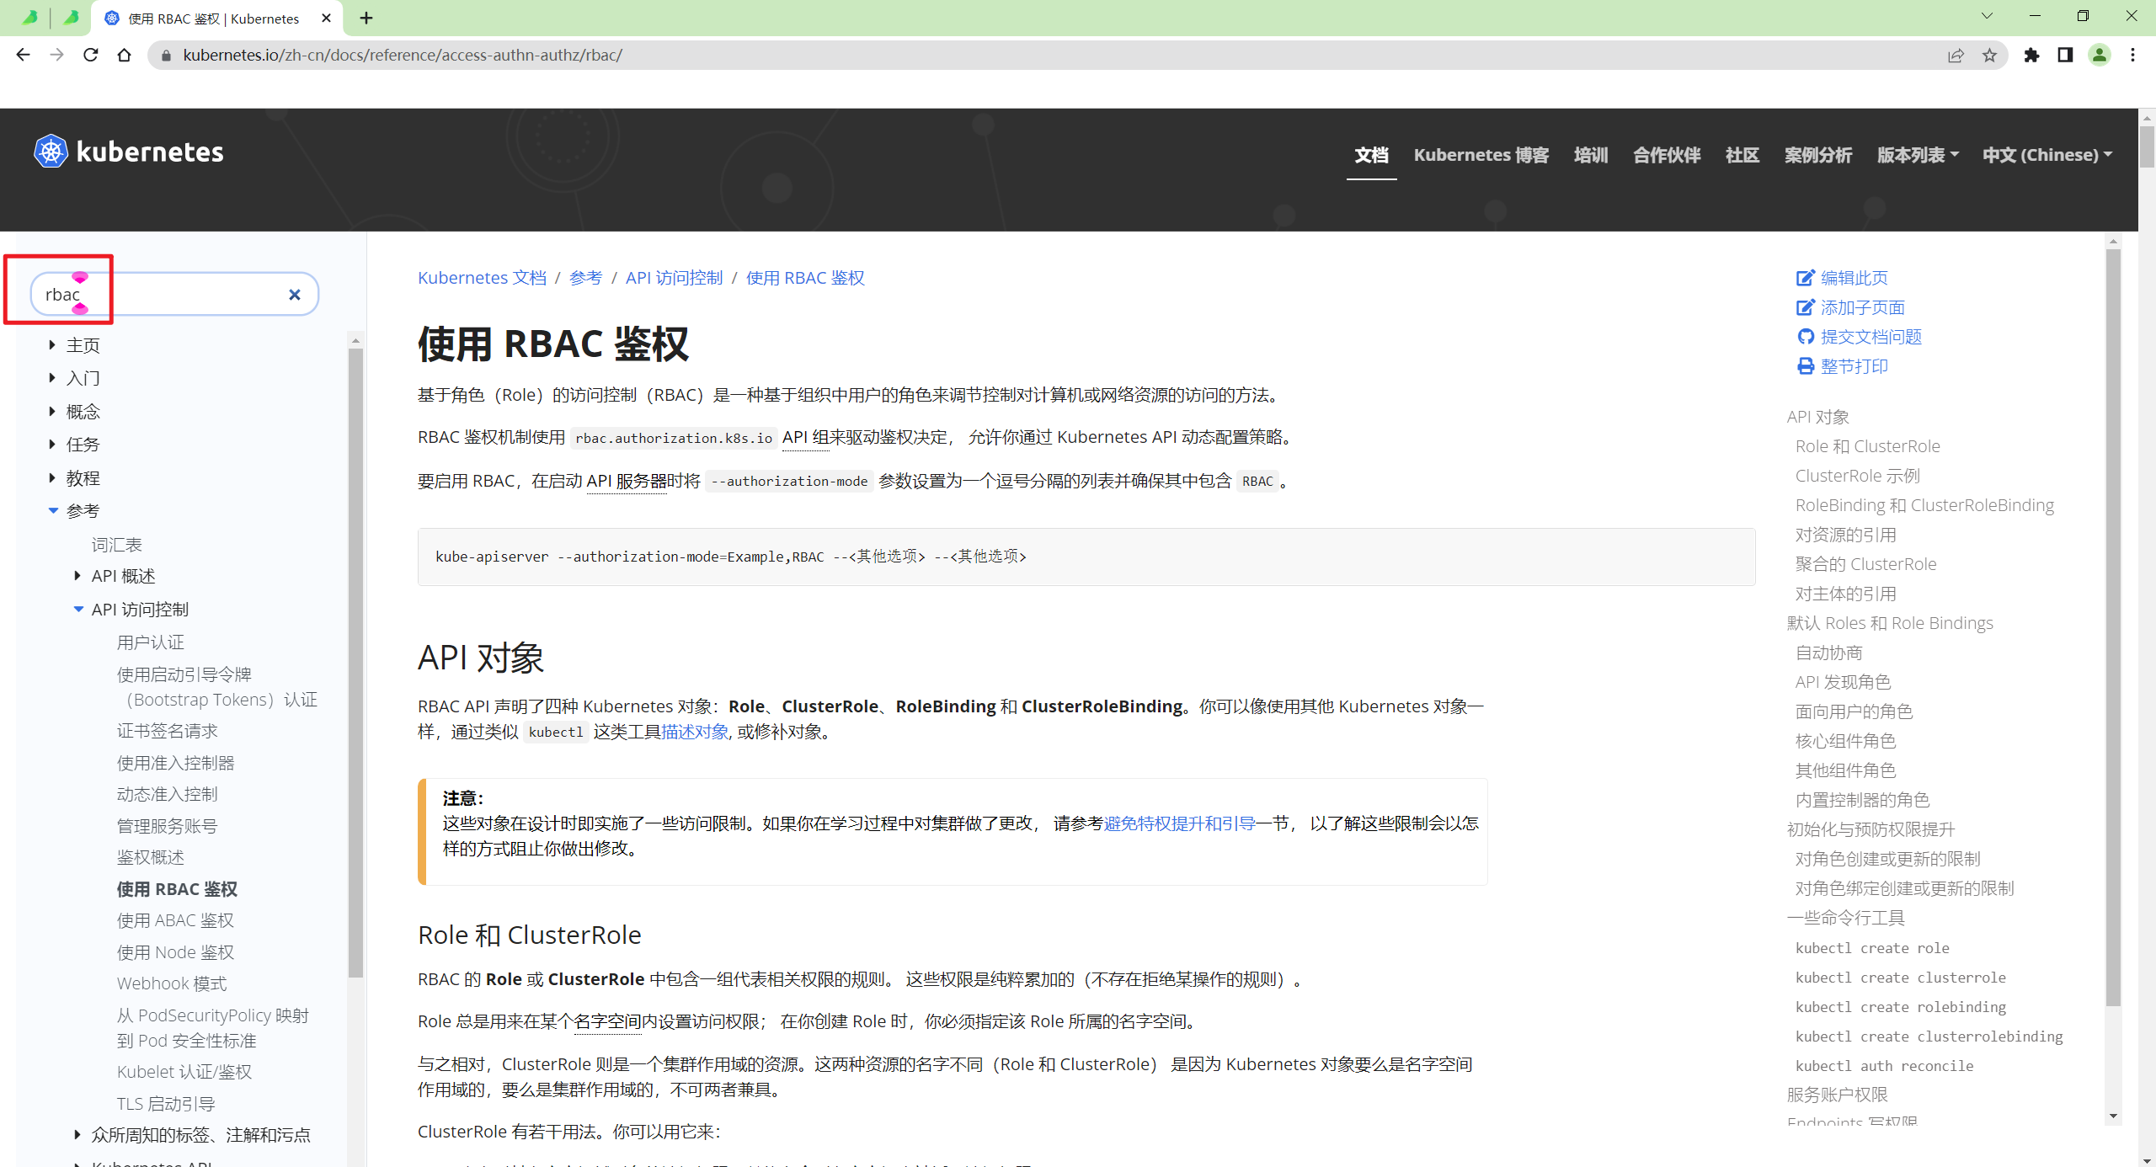Click the first pinned green tab

[x=29, y=18]
